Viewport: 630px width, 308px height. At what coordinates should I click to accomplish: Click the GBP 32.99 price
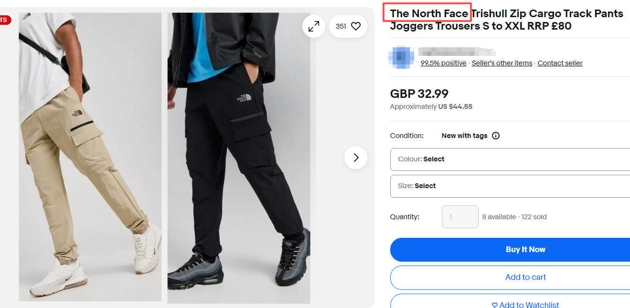point(419,94)
